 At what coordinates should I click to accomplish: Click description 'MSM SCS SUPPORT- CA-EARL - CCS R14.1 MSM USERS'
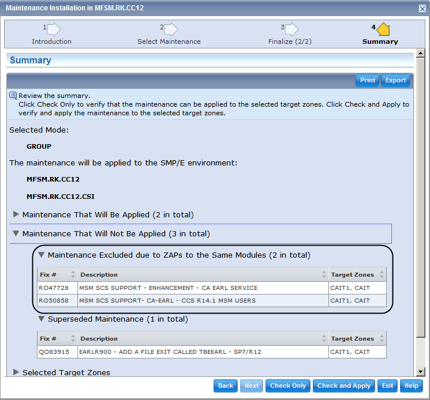point(167,301)
